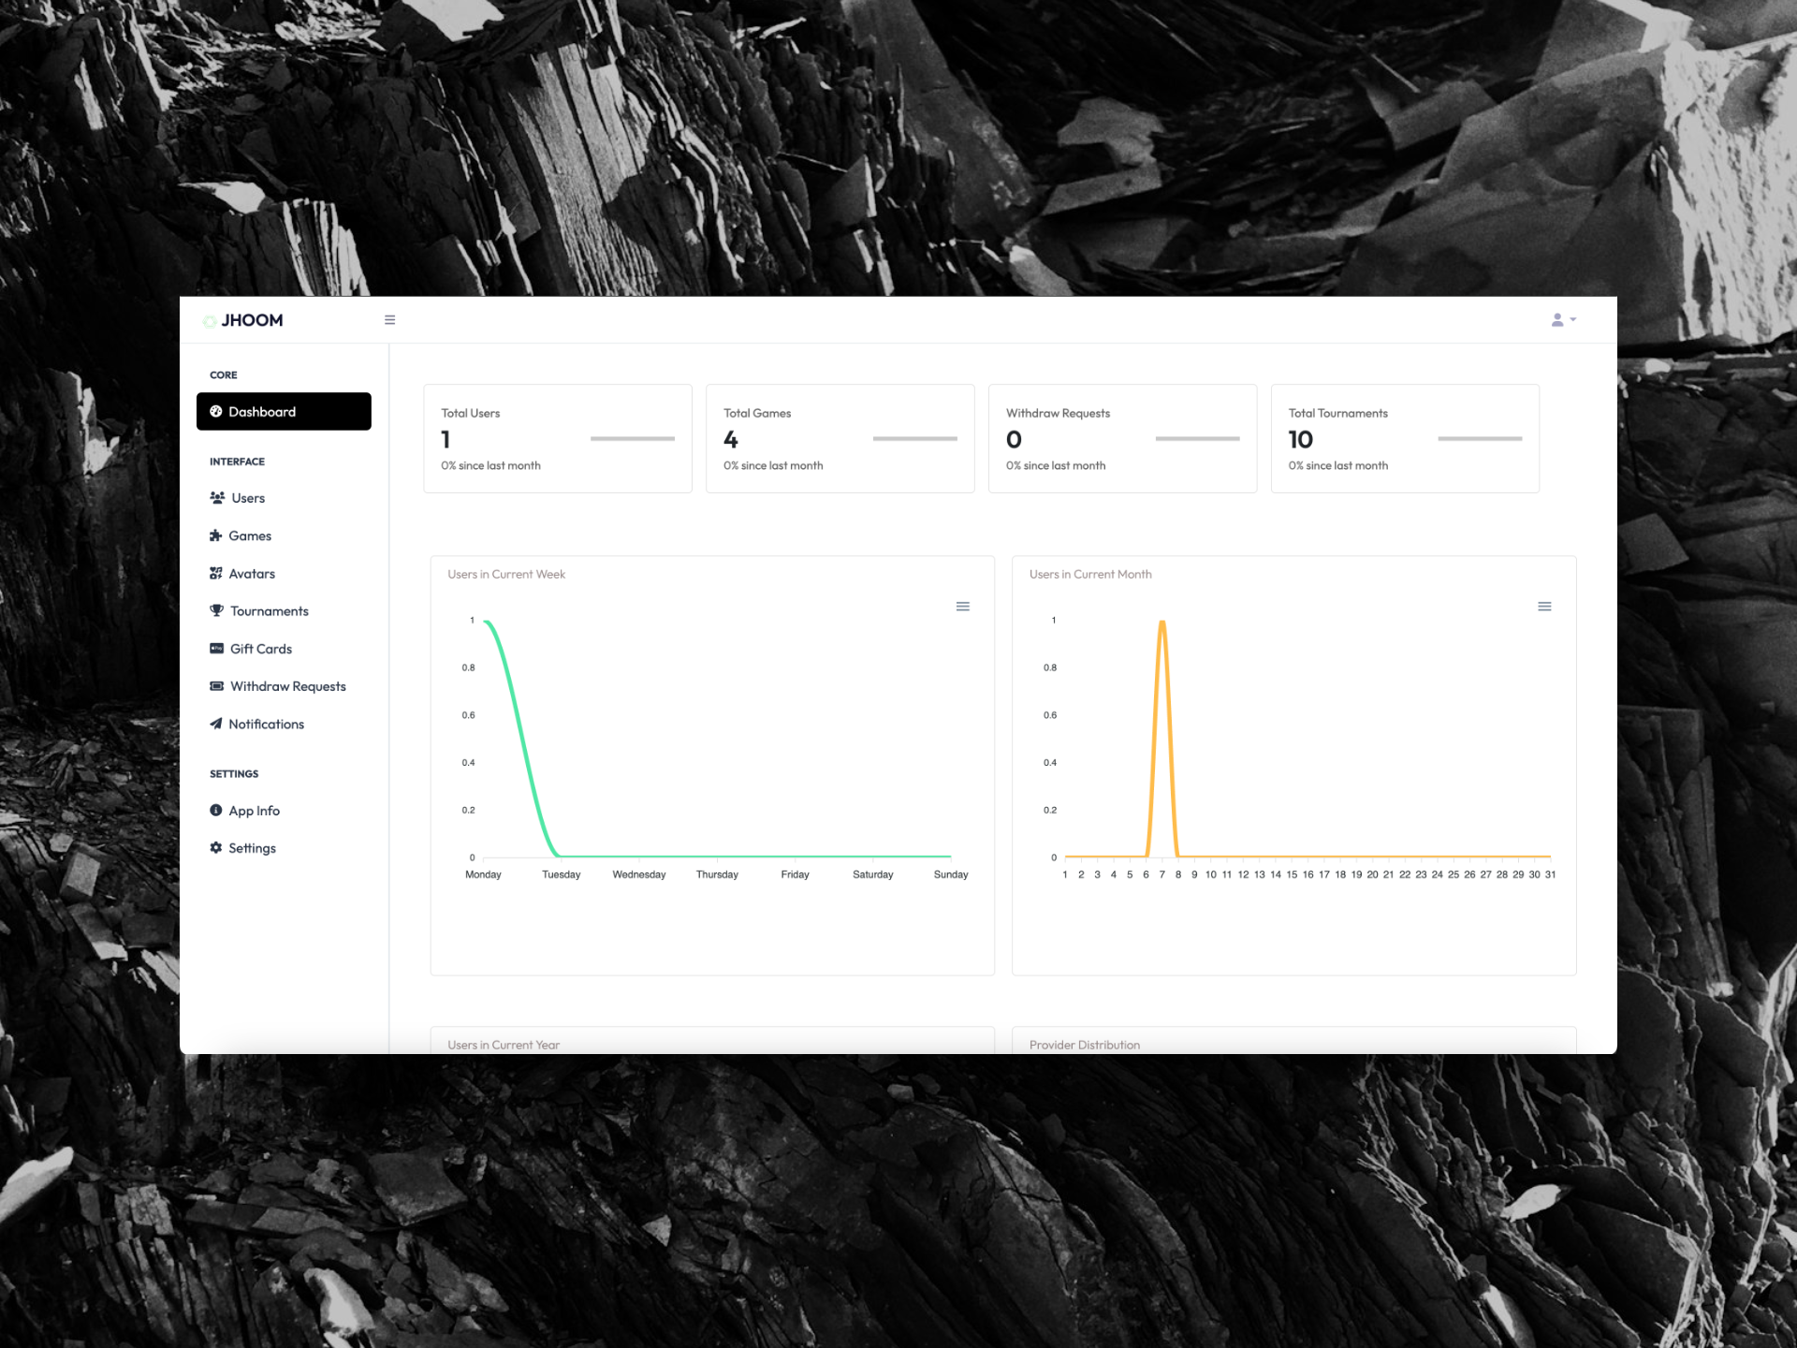Click the orange peak in monthly chart

pos(1161,623)
